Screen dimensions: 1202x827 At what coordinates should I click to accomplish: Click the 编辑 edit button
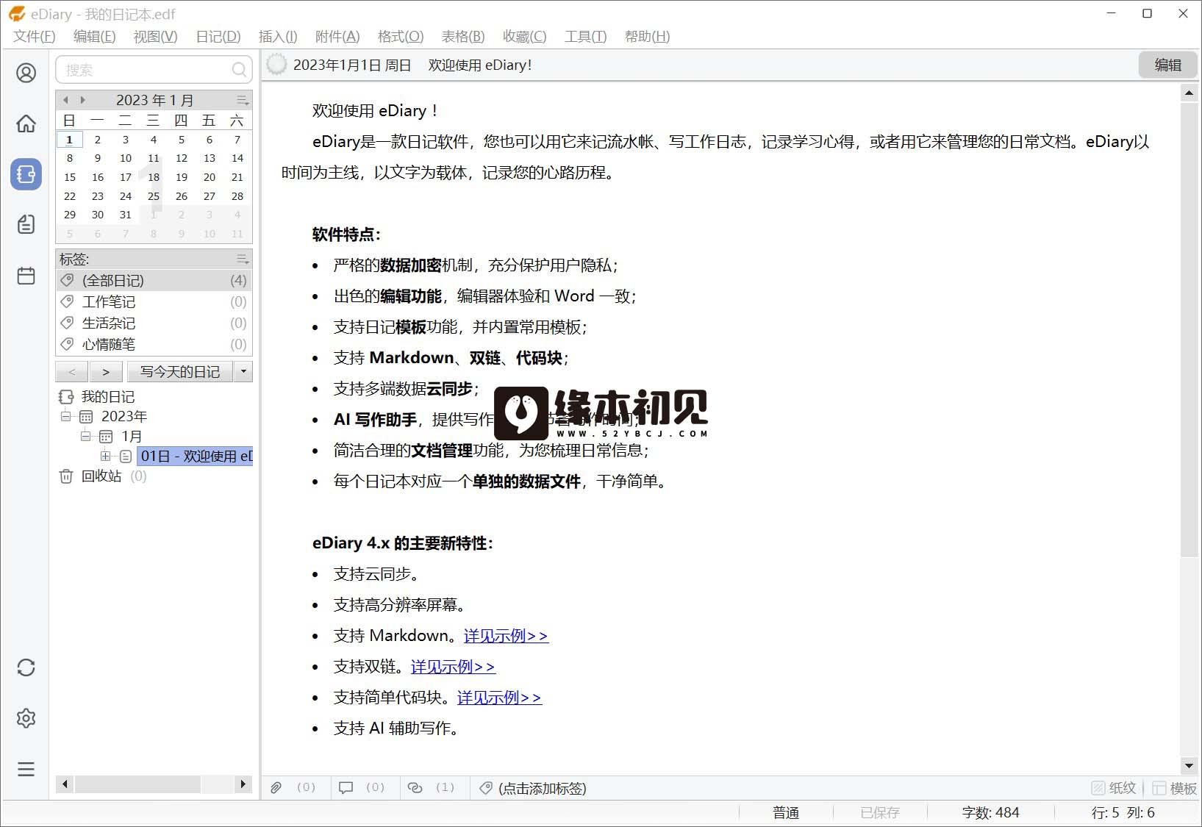point(1167,65)
